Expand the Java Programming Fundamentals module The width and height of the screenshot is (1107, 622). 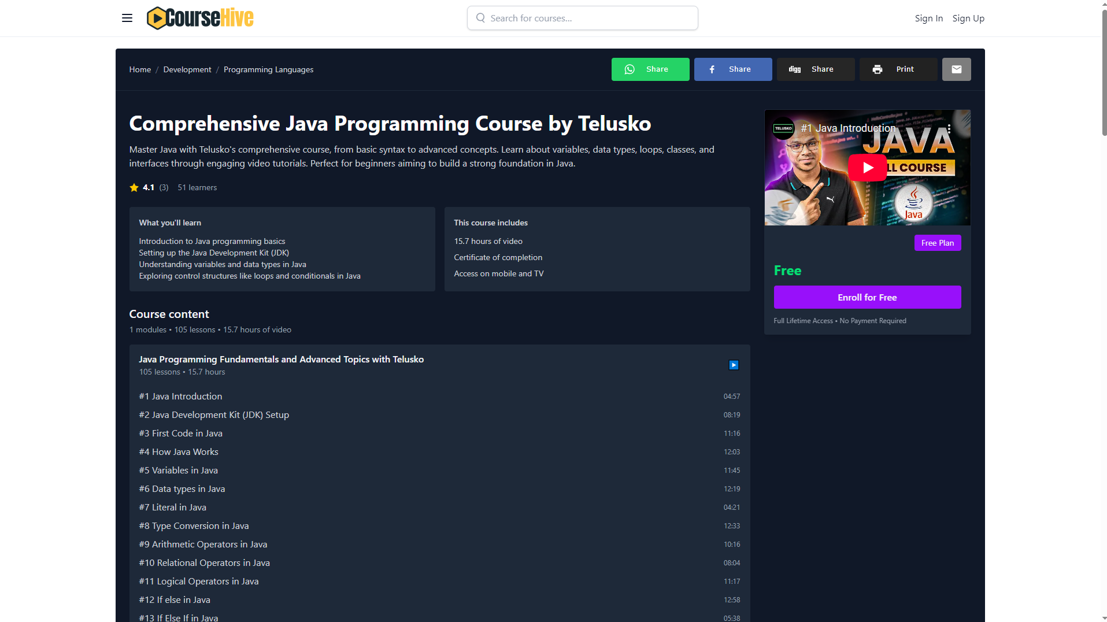(x=281, y=359)
